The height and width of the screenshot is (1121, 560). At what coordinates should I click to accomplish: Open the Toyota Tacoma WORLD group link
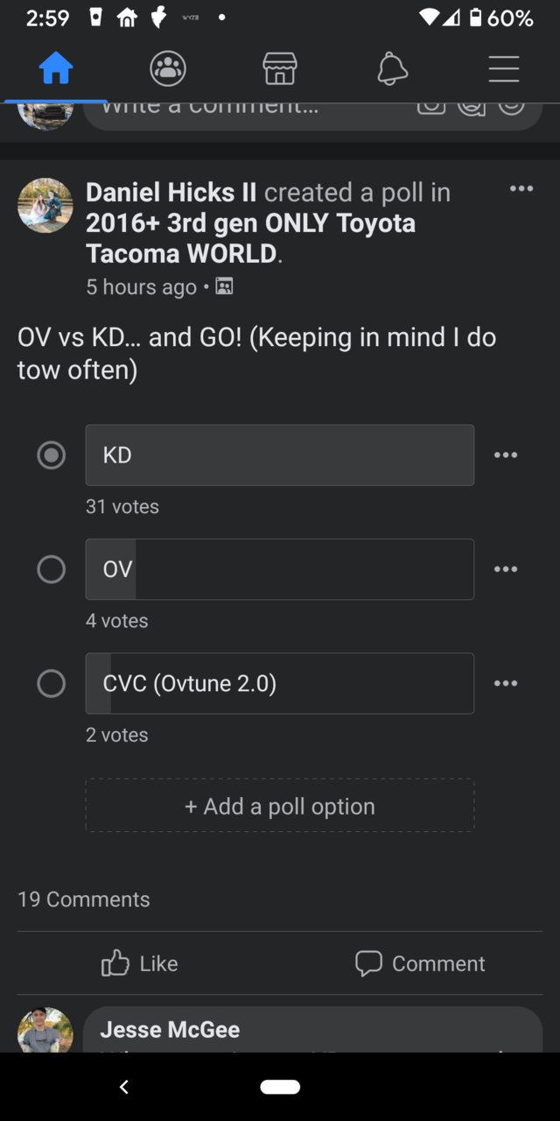(x=250, y=238)
